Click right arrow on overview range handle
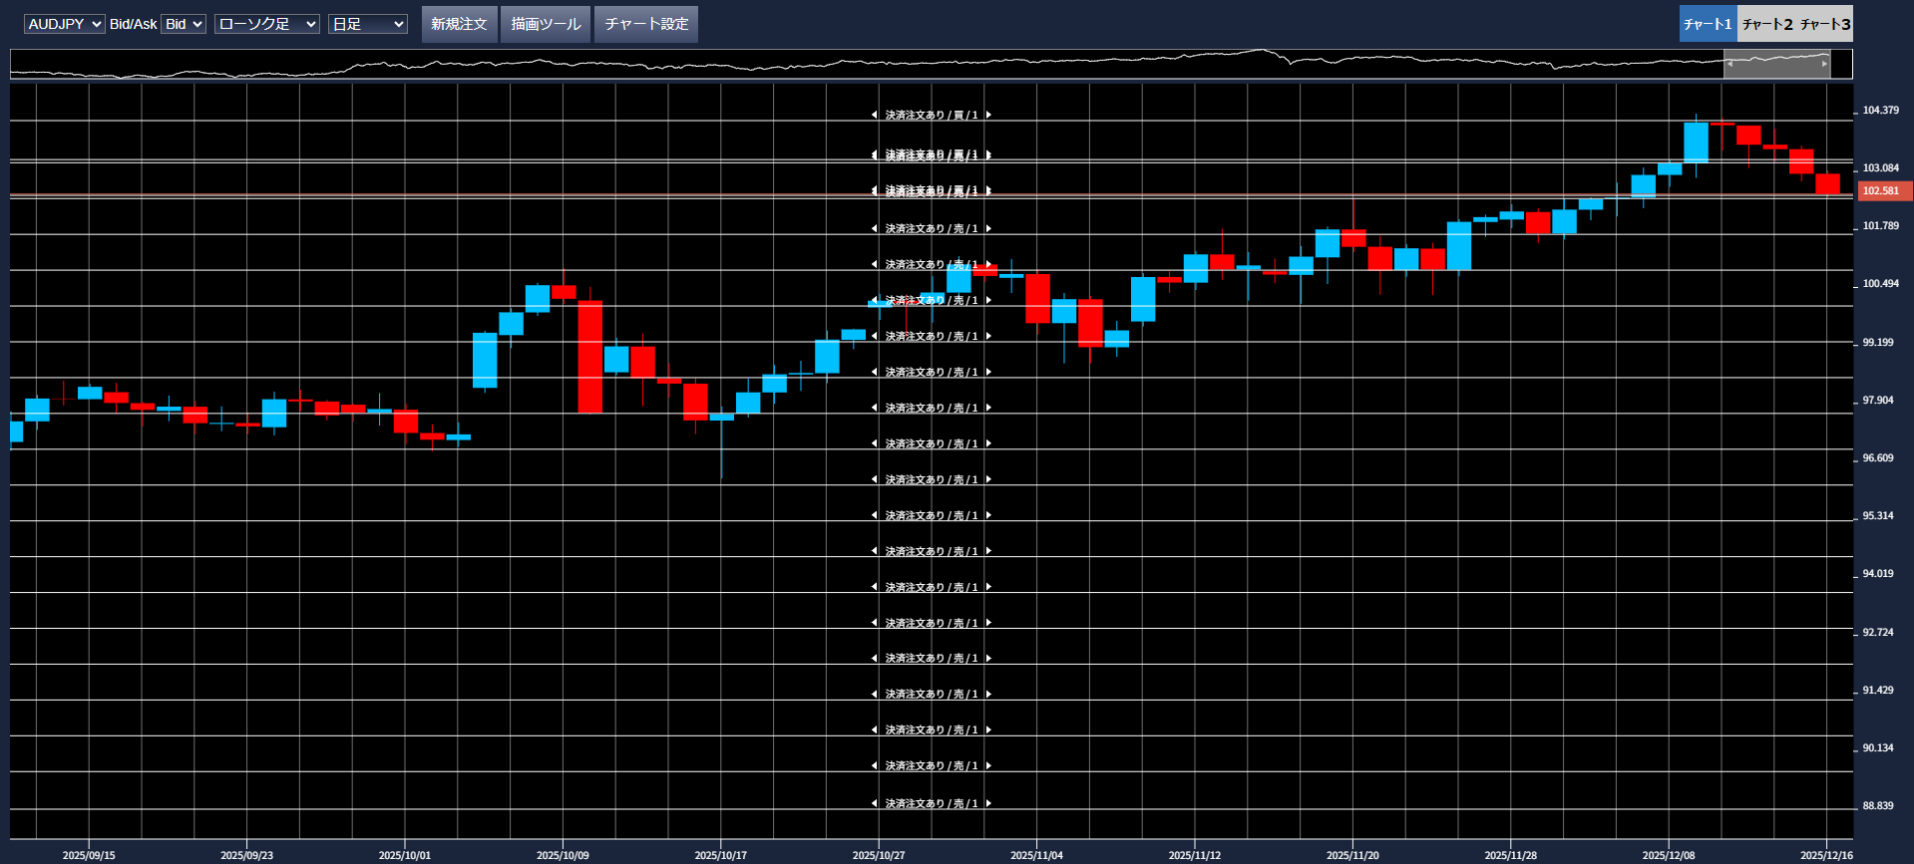 1824,64
